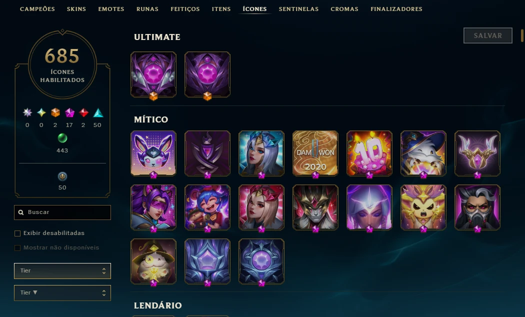Image resolution: width=525 pixels, height=317 pixels.
Task: Toggle the Mostrar não disponíveis checkbox
Action: [17, 247]
